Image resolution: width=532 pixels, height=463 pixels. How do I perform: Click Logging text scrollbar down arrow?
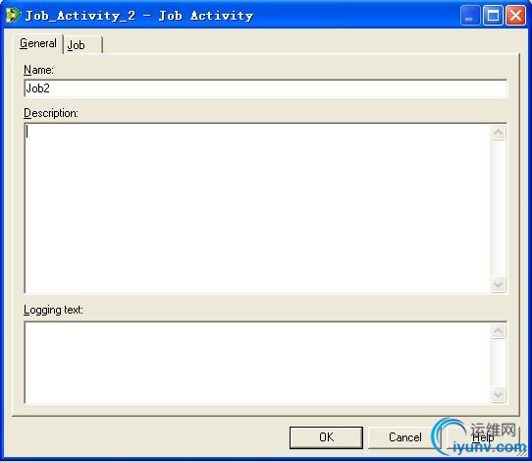(498, 394)
